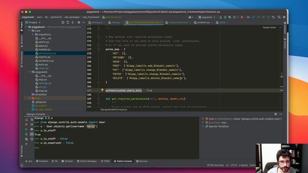Click Git commit green checkmark
The height and width of the screenshot is (173, 308).
(258, 17)
